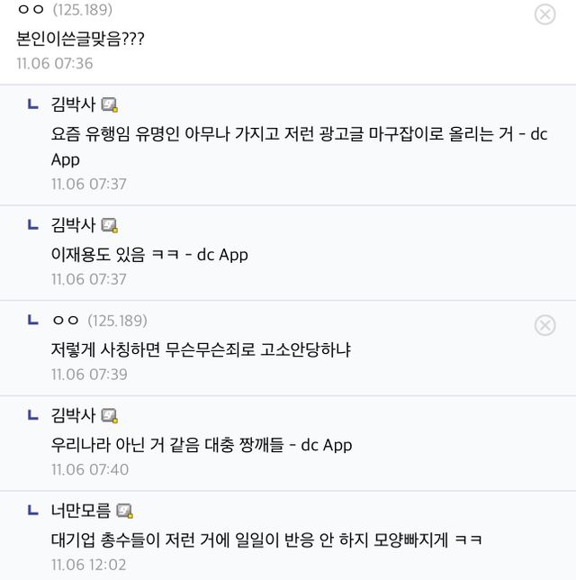
Task: Open 너만모름's gallog icon
Action: [125, 511]
